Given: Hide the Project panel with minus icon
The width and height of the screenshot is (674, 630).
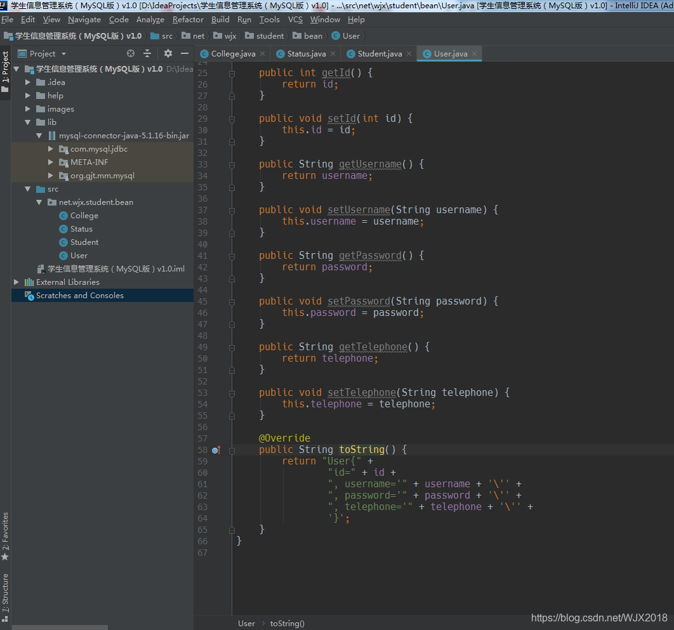Looking at the screenshot, I should [185, 53].
